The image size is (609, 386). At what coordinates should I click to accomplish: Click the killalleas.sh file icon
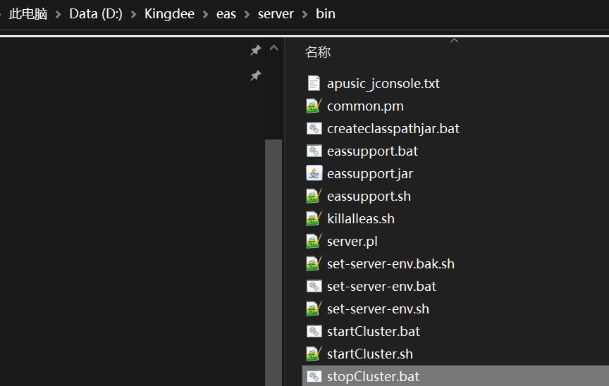314,218
